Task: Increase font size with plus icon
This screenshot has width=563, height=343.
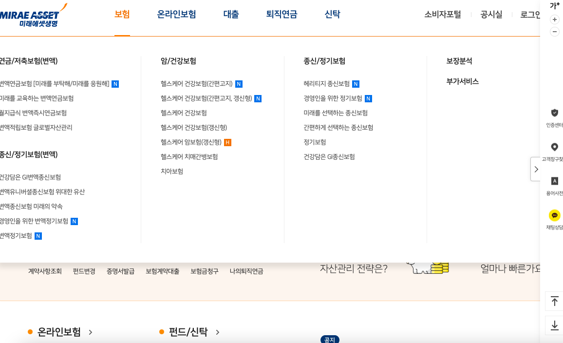Action: click(554, 19)
